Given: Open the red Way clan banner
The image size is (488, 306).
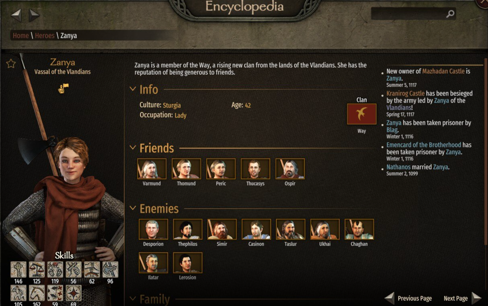Looking at the screenshot, I should [362, 114].
